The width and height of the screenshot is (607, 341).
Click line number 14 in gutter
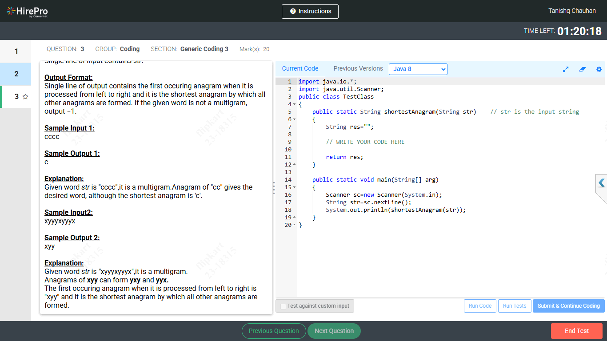coord(288,180)
